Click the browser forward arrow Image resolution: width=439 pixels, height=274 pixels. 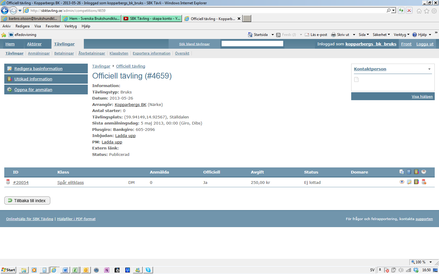tap(13, 11)
